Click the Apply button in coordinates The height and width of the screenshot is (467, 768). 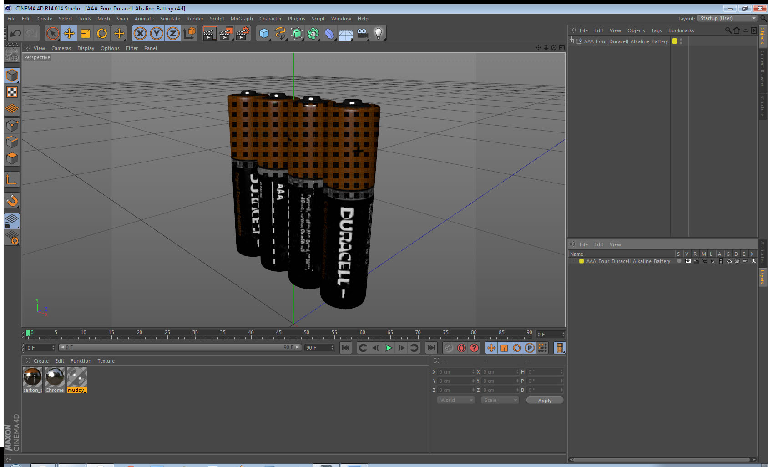coord(545,401)
